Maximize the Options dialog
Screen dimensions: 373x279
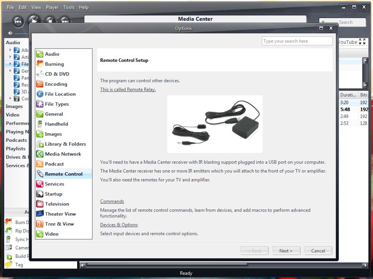321,28
